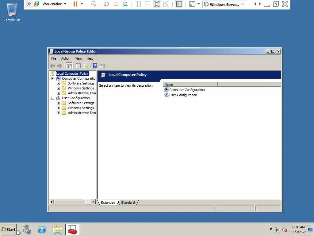Open the stretch display dropdown arrow
The height and width of the screenshot is (236, 314).
199,4
